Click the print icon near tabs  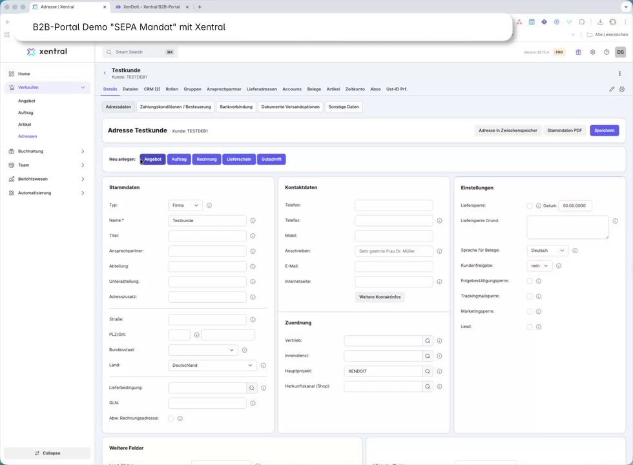[x=621, y=89]
